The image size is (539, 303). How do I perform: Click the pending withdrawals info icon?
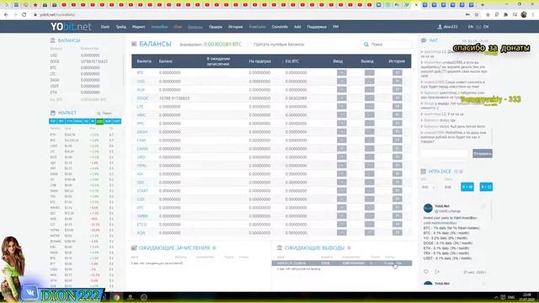click(349, 247)
